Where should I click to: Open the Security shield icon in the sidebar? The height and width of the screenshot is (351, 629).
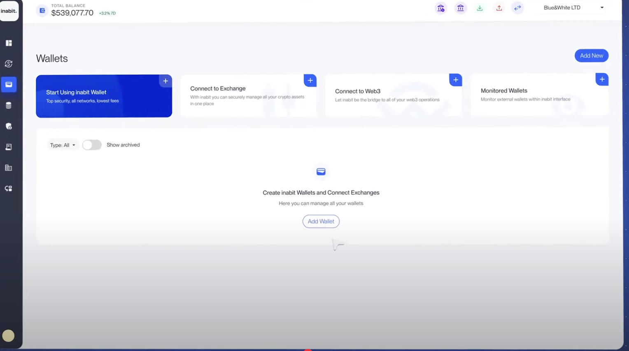(9, 126)
